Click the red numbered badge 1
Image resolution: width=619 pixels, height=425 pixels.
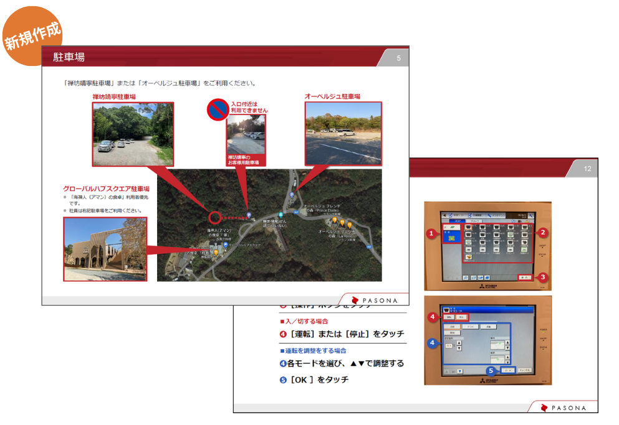(x=430, y=233)
